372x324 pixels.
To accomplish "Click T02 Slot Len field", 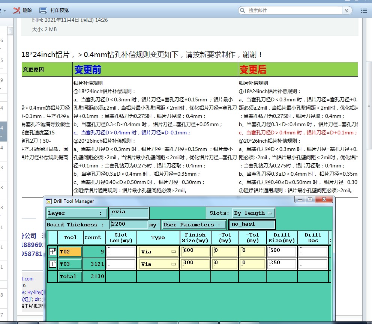I will pyautogui.click(x=121, y=252).
